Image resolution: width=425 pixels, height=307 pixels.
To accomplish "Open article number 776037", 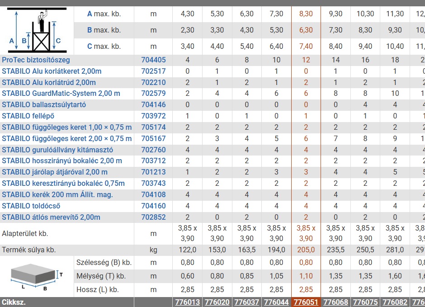I will pos(247,302).
